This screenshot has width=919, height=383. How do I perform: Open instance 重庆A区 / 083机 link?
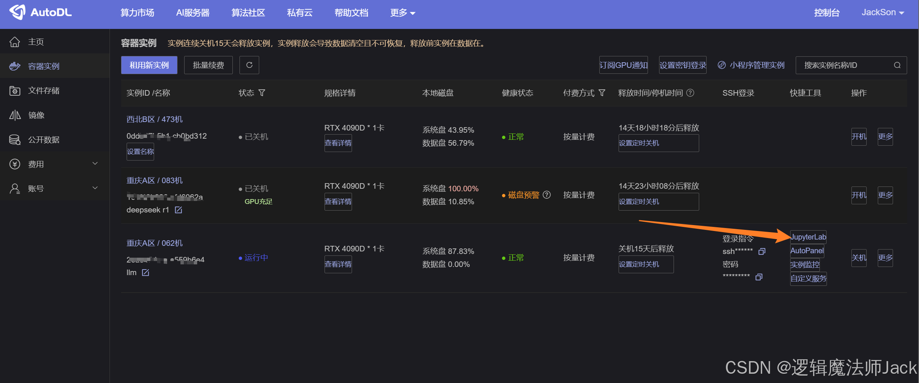pyautogui.click(x=154, y=181)
